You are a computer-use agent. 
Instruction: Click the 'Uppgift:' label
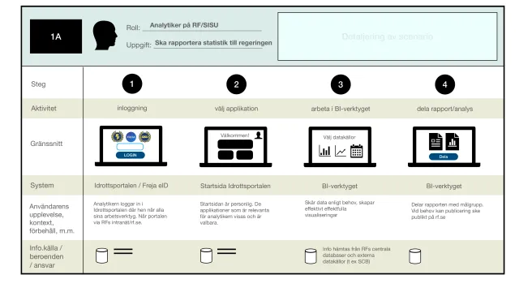pos(139,45)
